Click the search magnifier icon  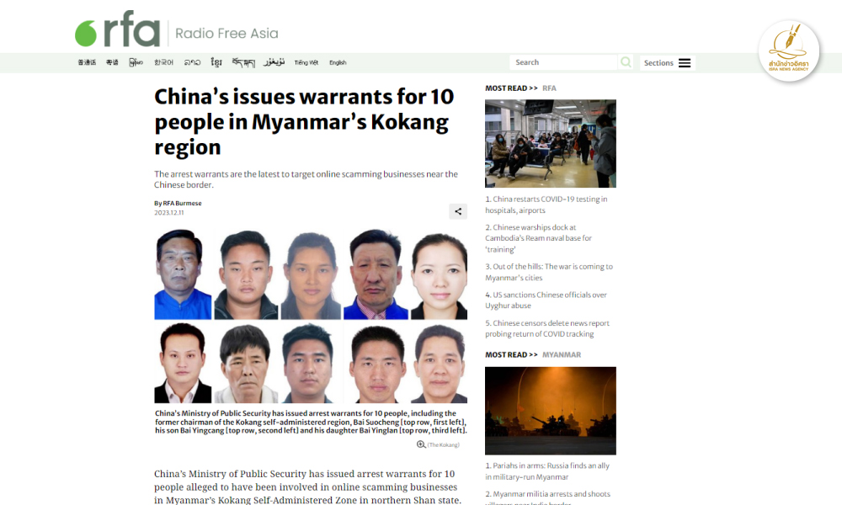(x=626, y=62)
